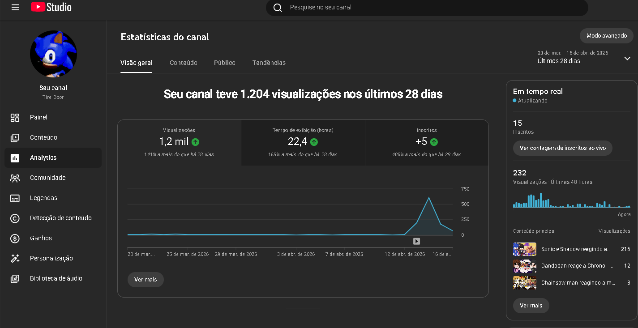Screen dimensions: 638x328
Task: Click the Em tempo real heading
Action: [x=538, y=91]
